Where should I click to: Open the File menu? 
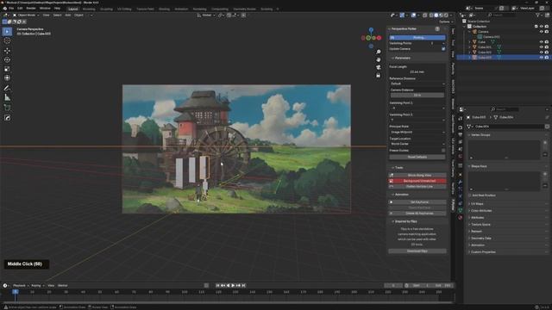click(x=11, y=8)
